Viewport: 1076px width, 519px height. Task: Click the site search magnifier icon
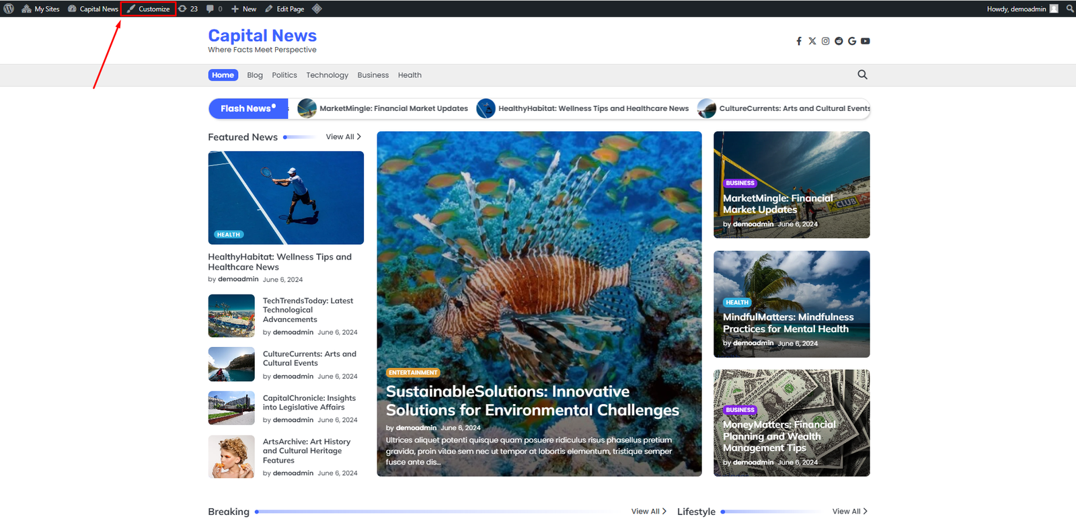point(863,75)
